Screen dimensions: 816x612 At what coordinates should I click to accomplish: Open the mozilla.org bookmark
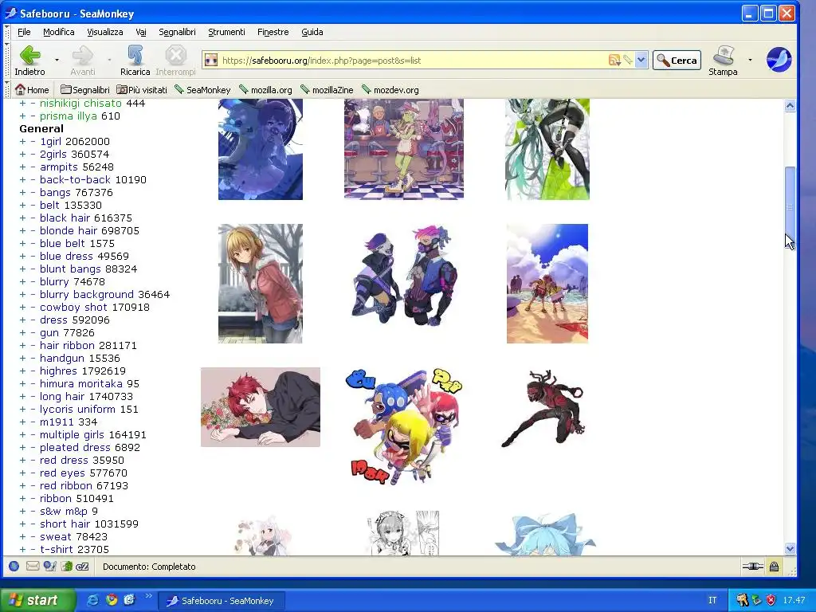pos(265,89)
